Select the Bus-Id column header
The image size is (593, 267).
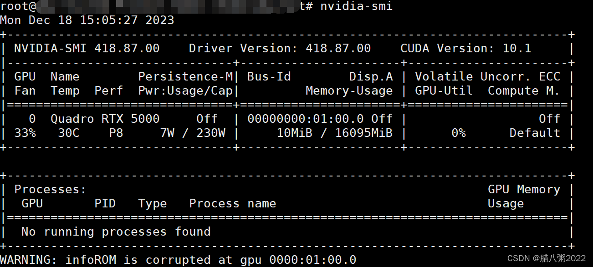click(x=269, y=76)
